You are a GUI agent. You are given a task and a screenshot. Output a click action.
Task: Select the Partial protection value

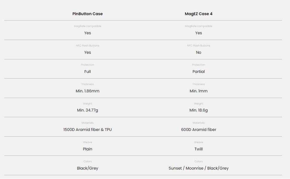click(199, 72)
